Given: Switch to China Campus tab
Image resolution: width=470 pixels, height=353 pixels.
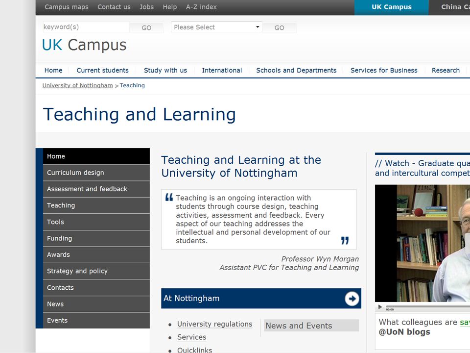Looking at the screenshot, I should click(x=449, y=7).
